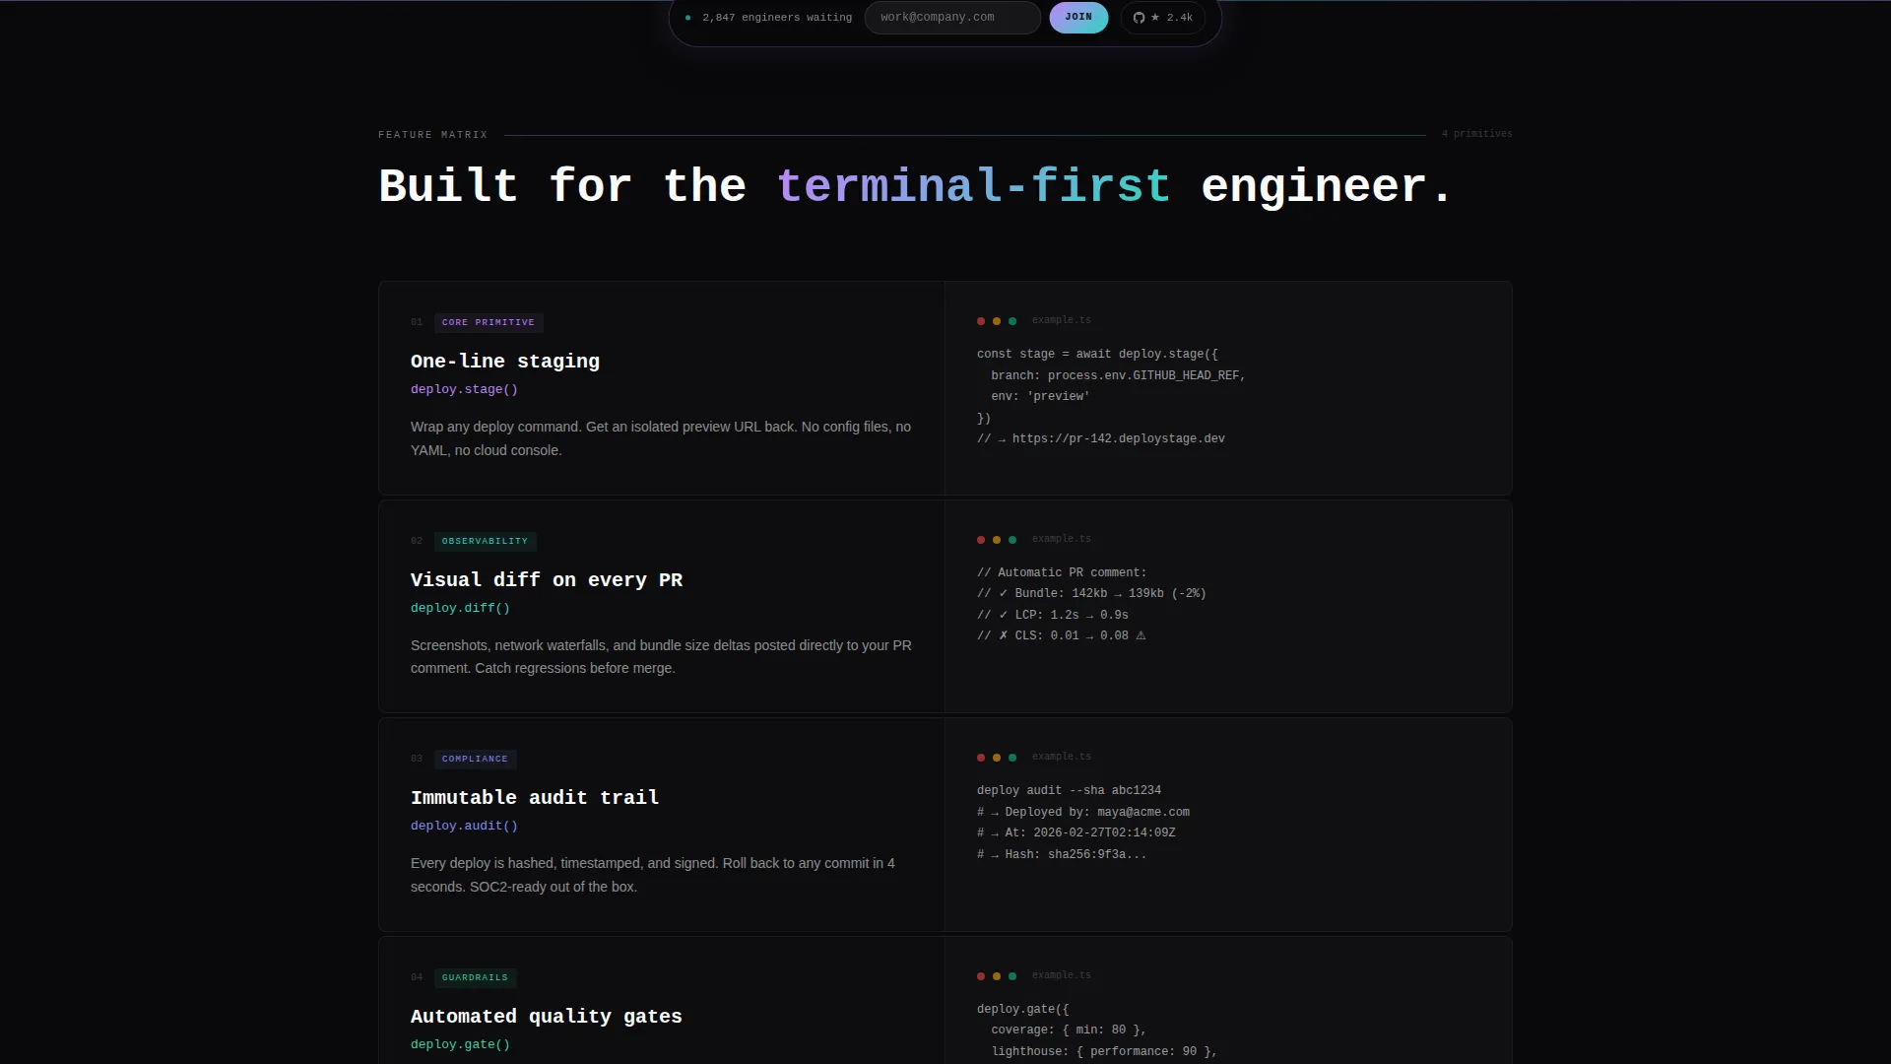Click the 'lighthouse: { performance: 90 }' code line
Viewport: 1891px width, 1064px height.
[1104, 1052]
